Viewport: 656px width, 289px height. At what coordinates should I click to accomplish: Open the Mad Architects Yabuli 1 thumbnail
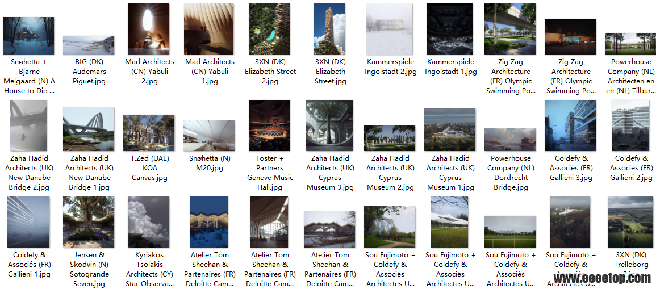(x=209, y=29)
